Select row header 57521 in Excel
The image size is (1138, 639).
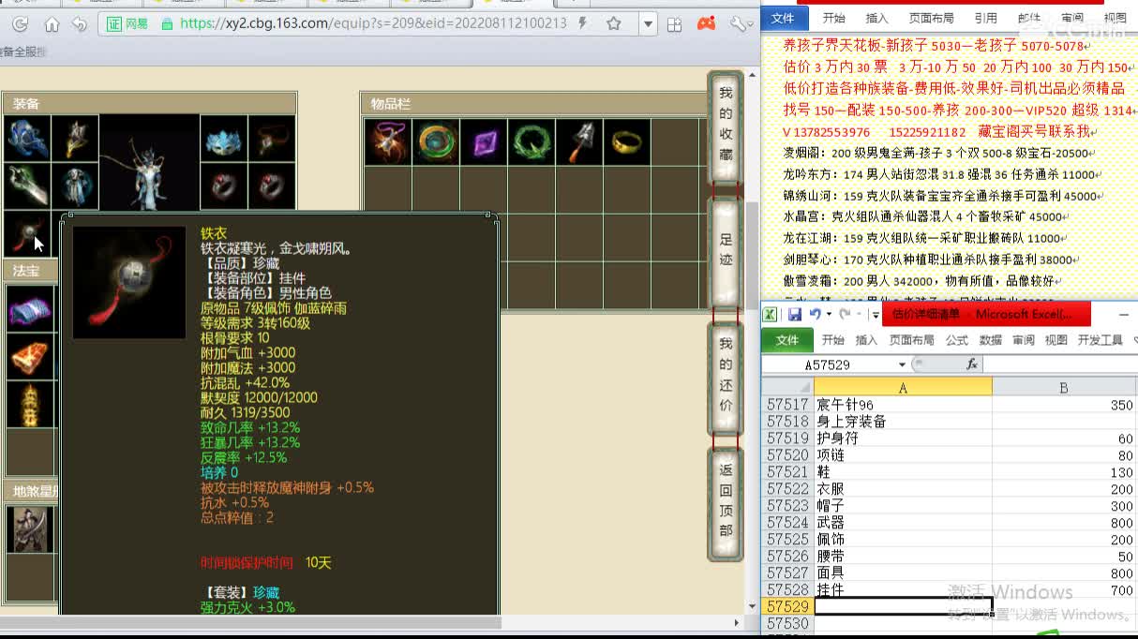click(787, 472)
